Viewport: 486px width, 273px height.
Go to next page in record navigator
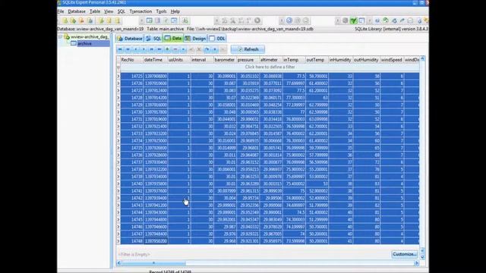(x=152, y=49)
